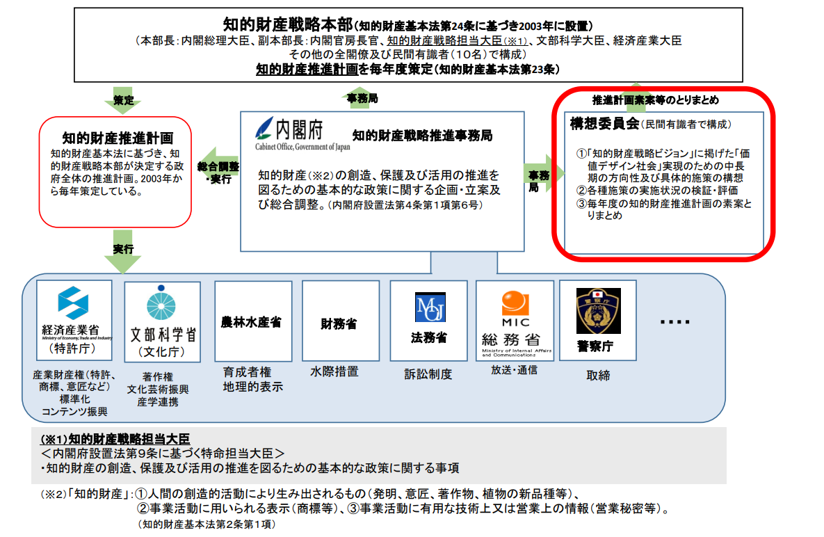The height and width of the screenshot is (537, 824).
Task: Click the 知的財産戦略推進事務局 title
Action: [422, 135]
